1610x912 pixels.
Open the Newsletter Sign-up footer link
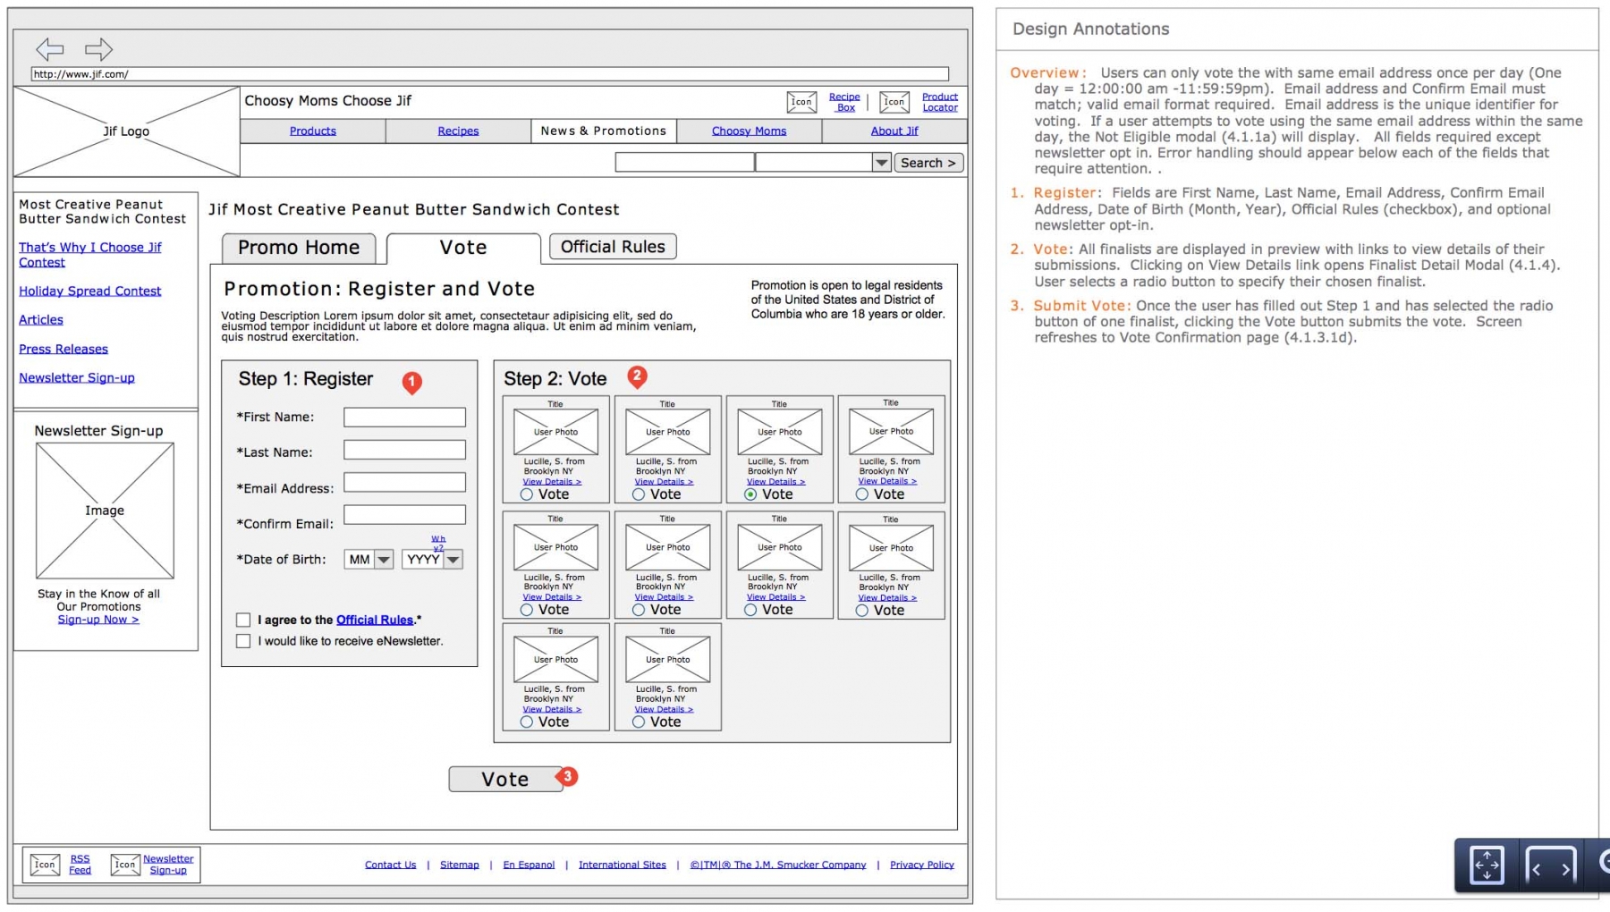168,865
